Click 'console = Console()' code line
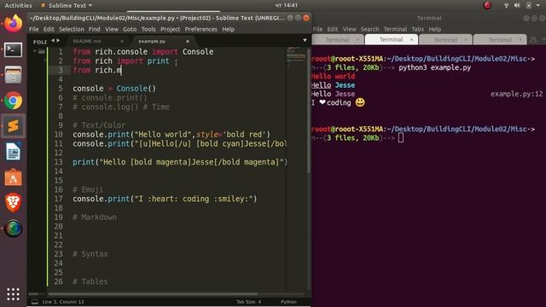The width and height of the screenshot is (546, 307). pyautogui.click(x=114, y=89)
